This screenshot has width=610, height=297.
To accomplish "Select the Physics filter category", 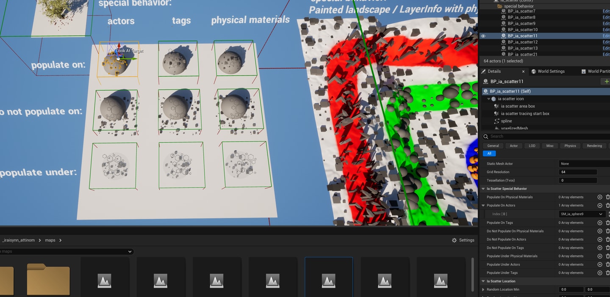I will [570, 146].
